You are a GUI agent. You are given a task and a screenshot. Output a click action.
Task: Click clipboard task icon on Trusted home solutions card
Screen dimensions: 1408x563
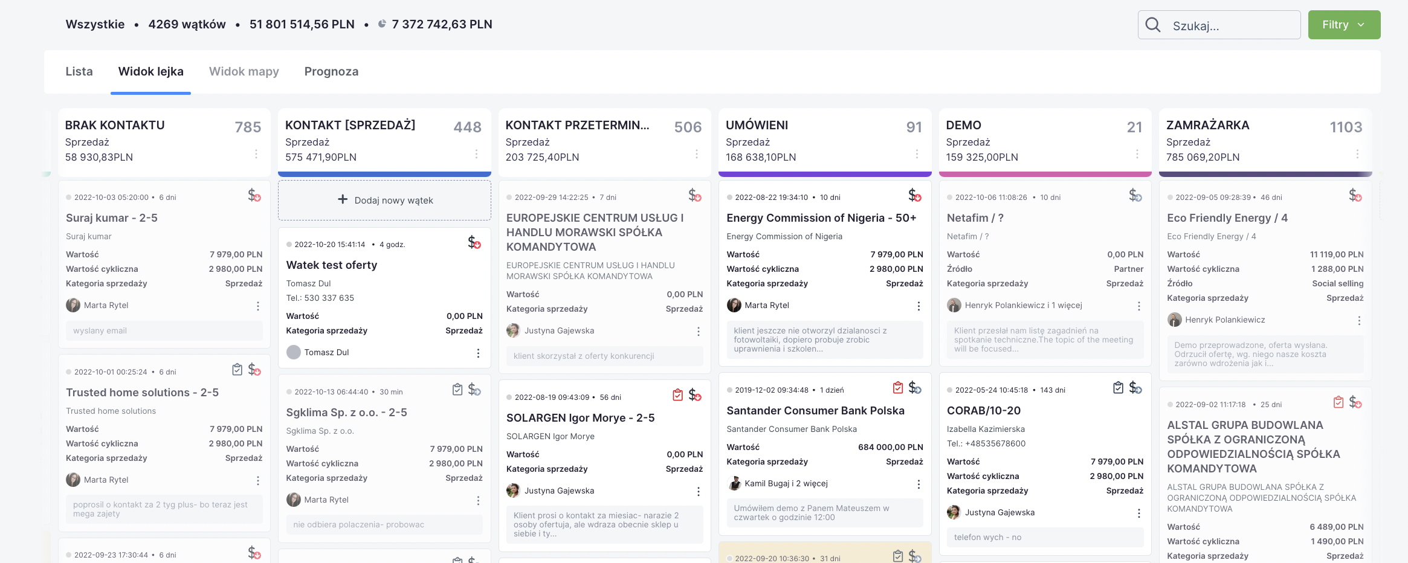(237, 370)
